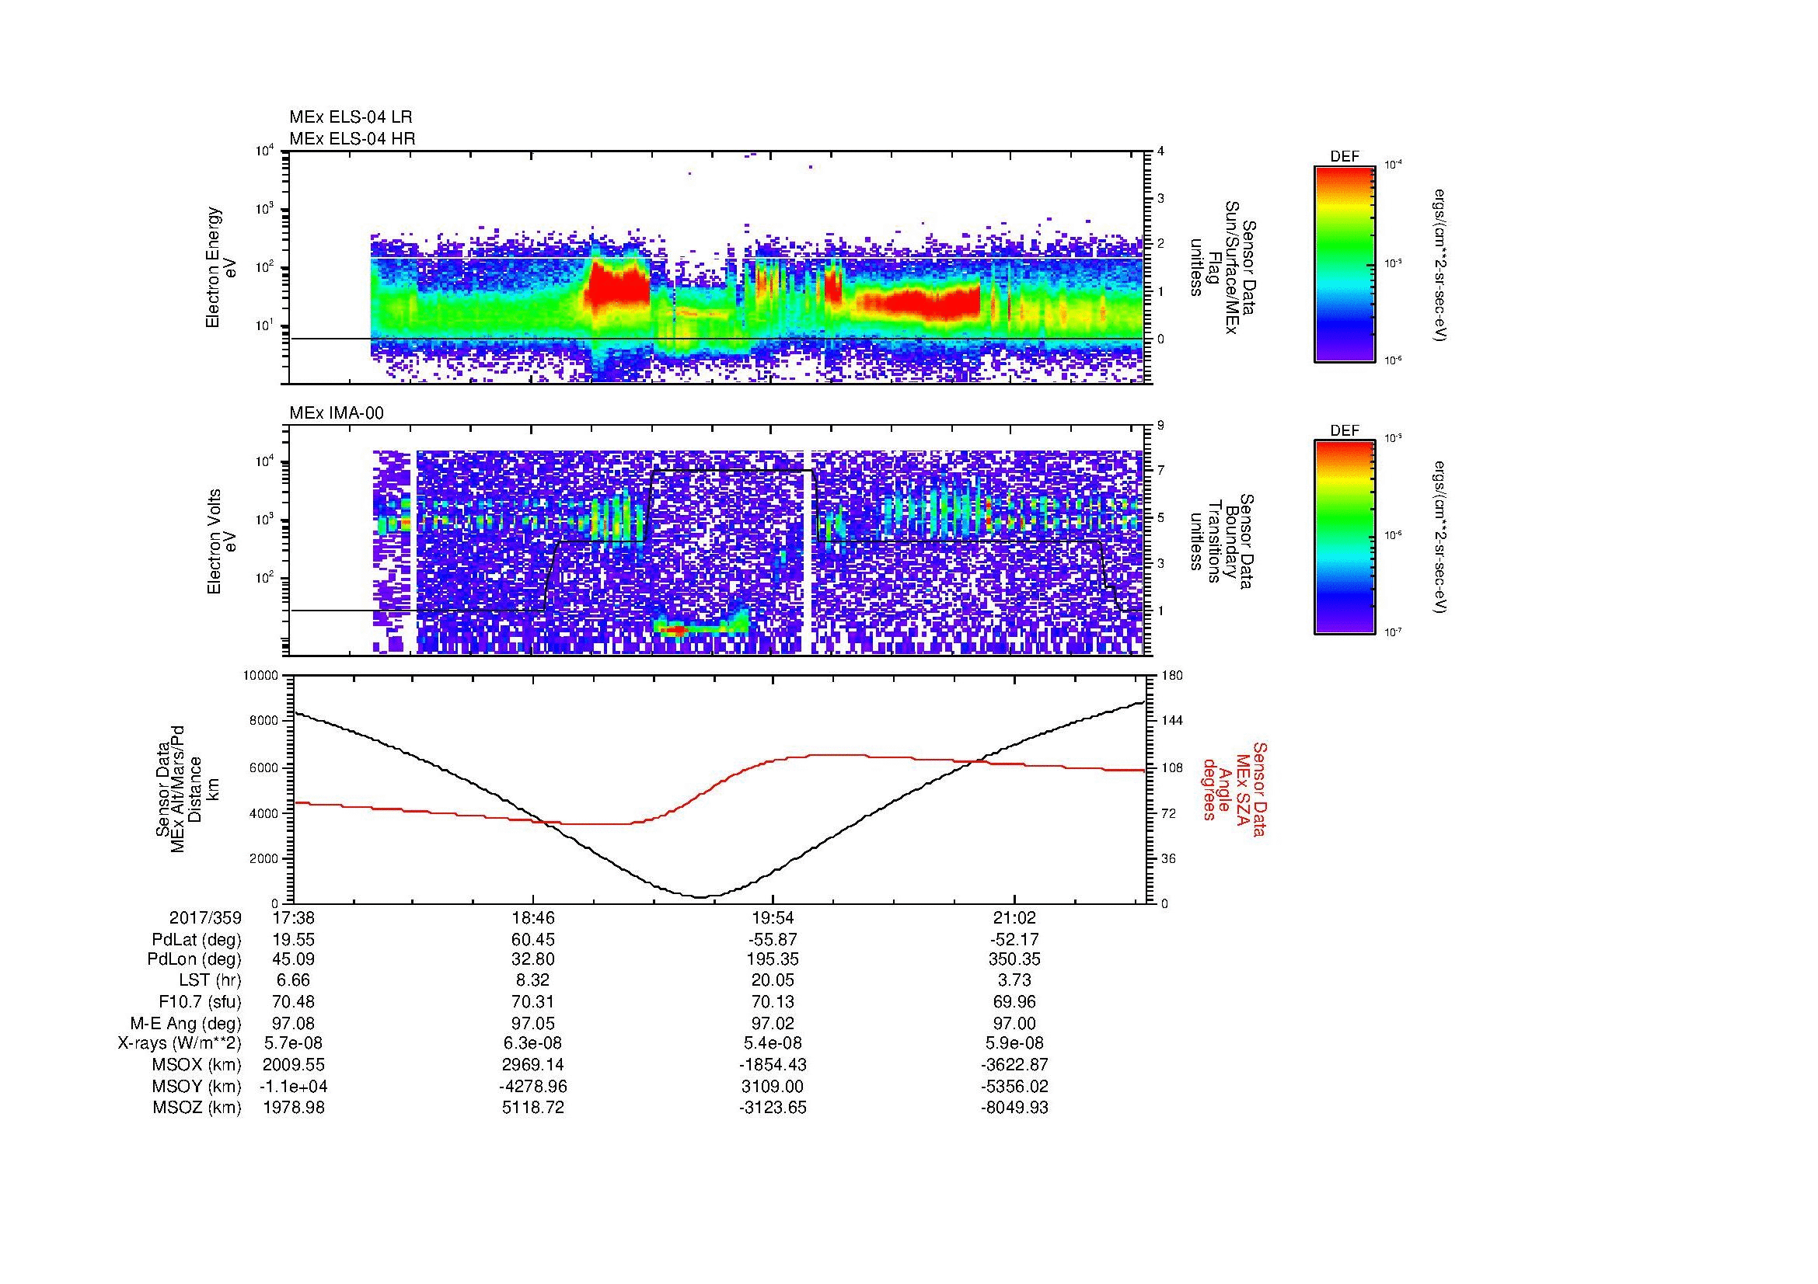Click the time tick label '18:46'
The height and width of the screenshot is (1284, 1818).
coord(533,918)
